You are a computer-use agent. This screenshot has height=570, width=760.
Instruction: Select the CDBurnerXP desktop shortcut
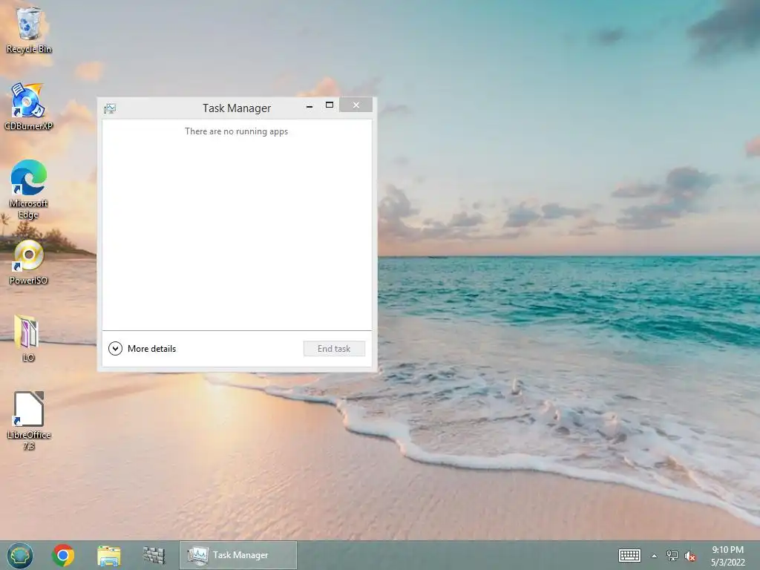click(x=29, y=107)
